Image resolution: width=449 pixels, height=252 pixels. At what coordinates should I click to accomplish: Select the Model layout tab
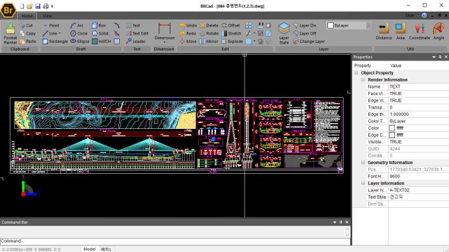[x=89, y=249]
